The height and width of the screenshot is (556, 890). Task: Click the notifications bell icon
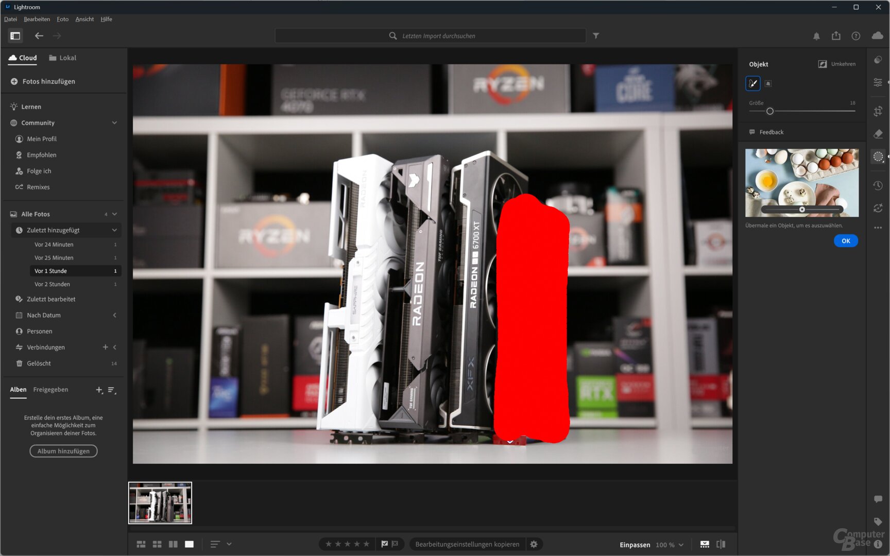(x=816, y=36)
